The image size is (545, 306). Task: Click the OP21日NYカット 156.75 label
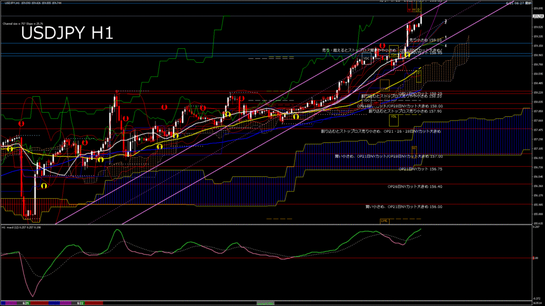tap(420, 169)
